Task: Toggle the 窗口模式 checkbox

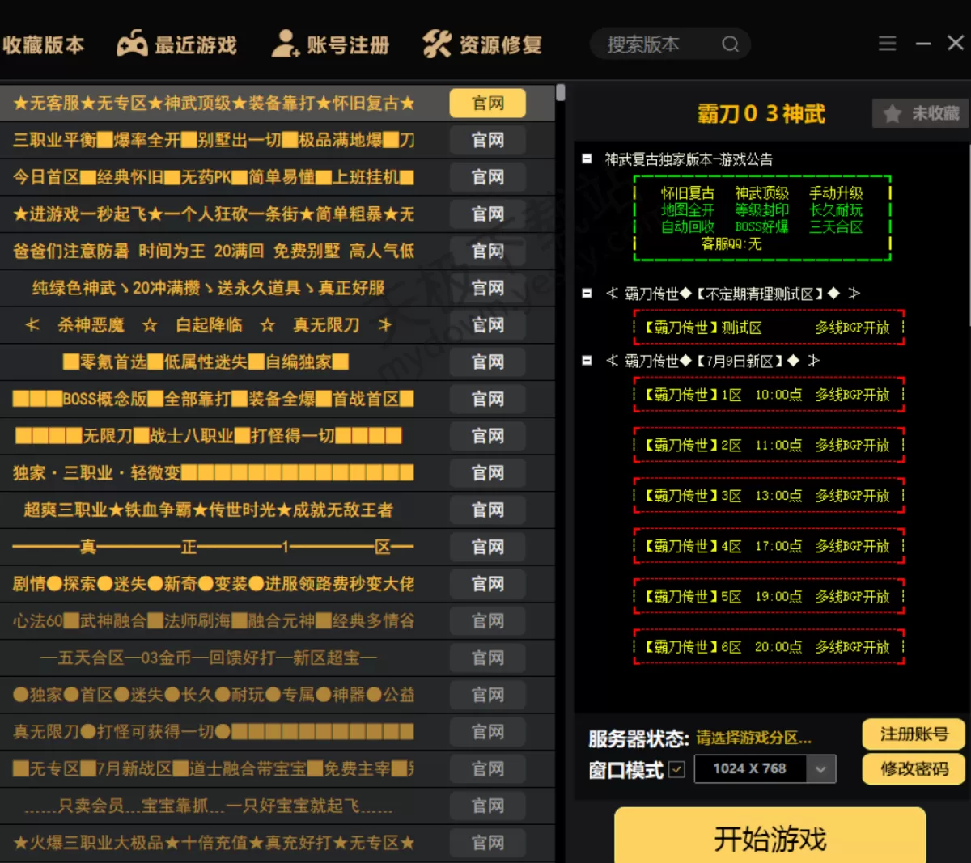Action: [x=677, y=769]
